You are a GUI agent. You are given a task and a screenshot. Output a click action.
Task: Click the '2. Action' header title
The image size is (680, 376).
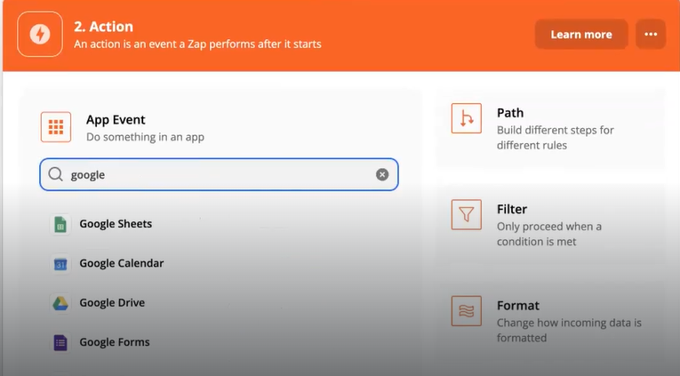pyautogui.click(x=103, y=27)
